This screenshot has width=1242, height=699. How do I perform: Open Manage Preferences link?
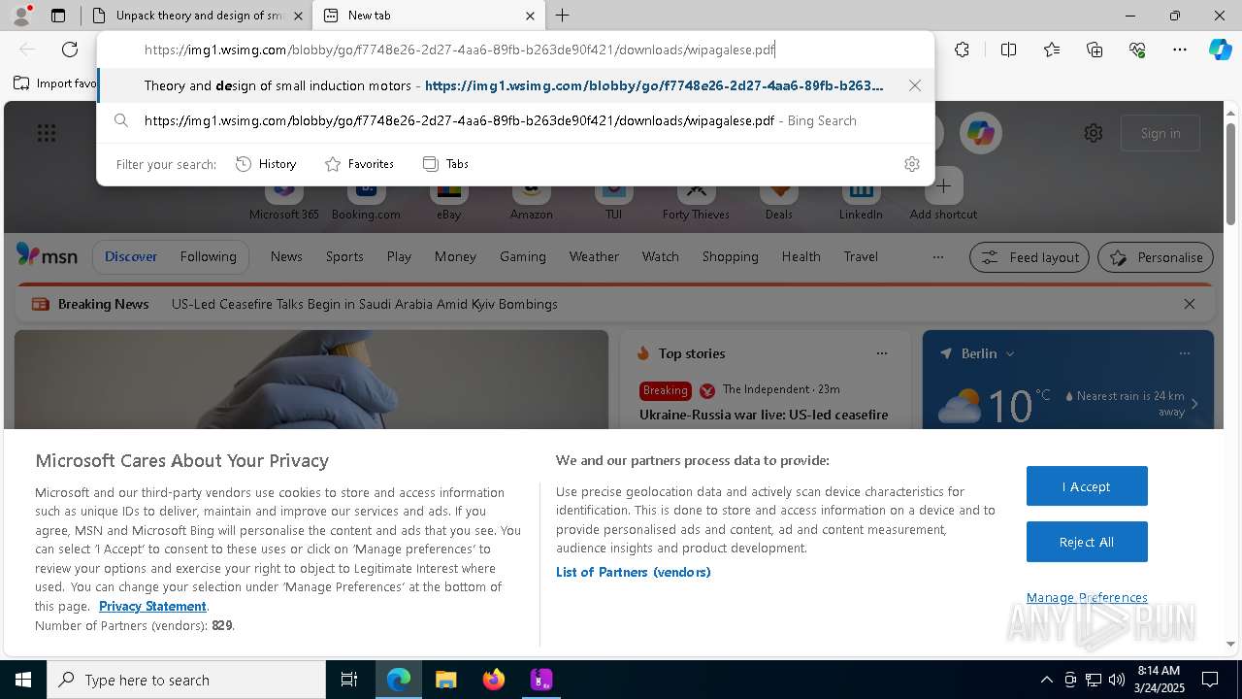[x=1087, y=597]
